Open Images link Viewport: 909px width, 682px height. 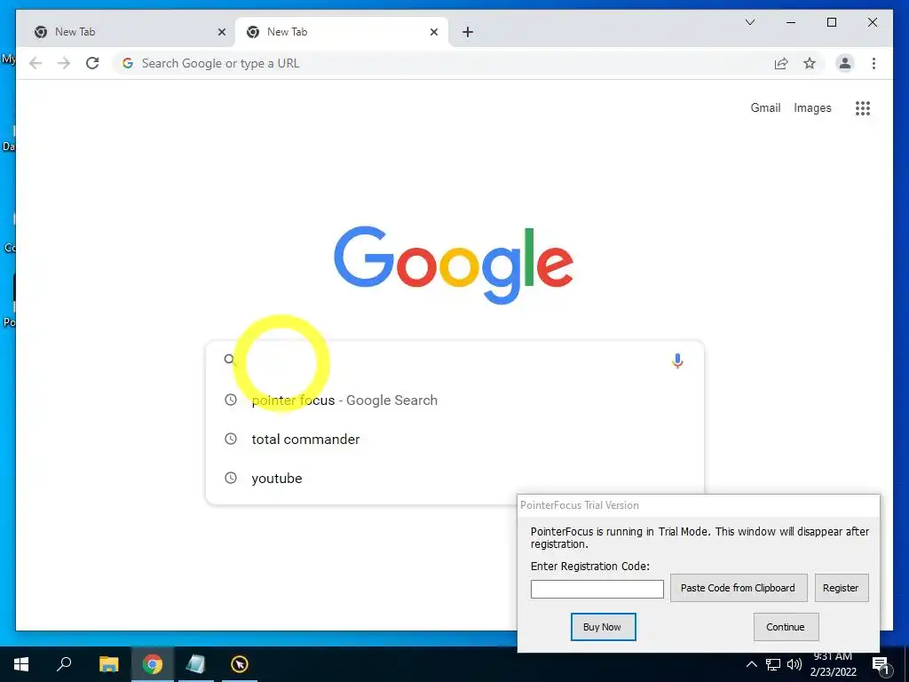pyautogui.click(x=812, y=107)
